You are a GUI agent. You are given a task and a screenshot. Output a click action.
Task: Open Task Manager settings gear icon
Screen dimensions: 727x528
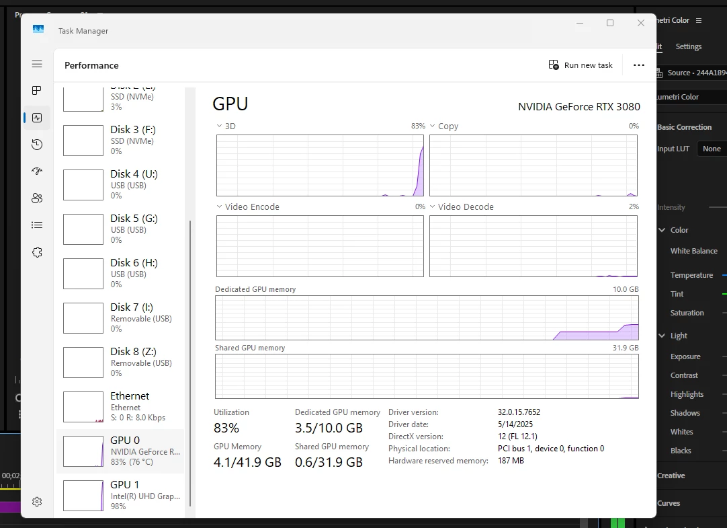(37, 502)
